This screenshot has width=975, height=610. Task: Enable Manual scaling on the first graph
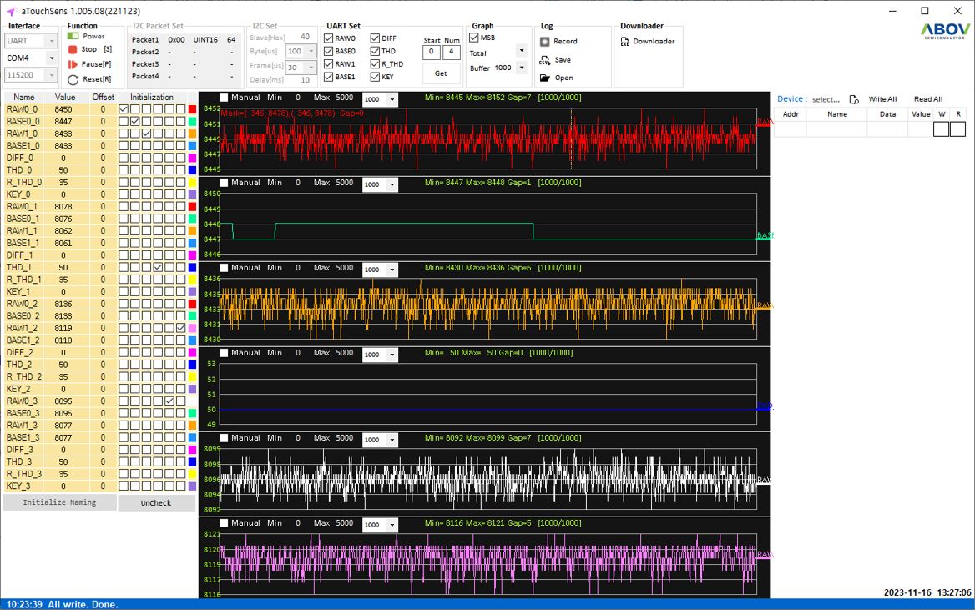[x=224, y=98]
